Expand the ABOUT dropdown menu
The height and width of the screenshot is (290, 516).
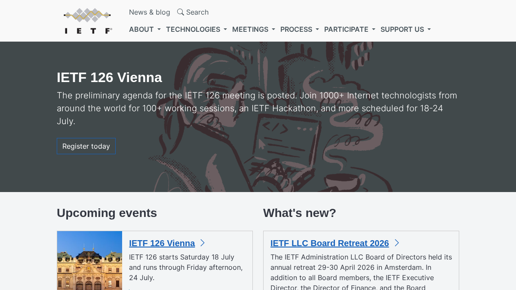click(145, 29)
